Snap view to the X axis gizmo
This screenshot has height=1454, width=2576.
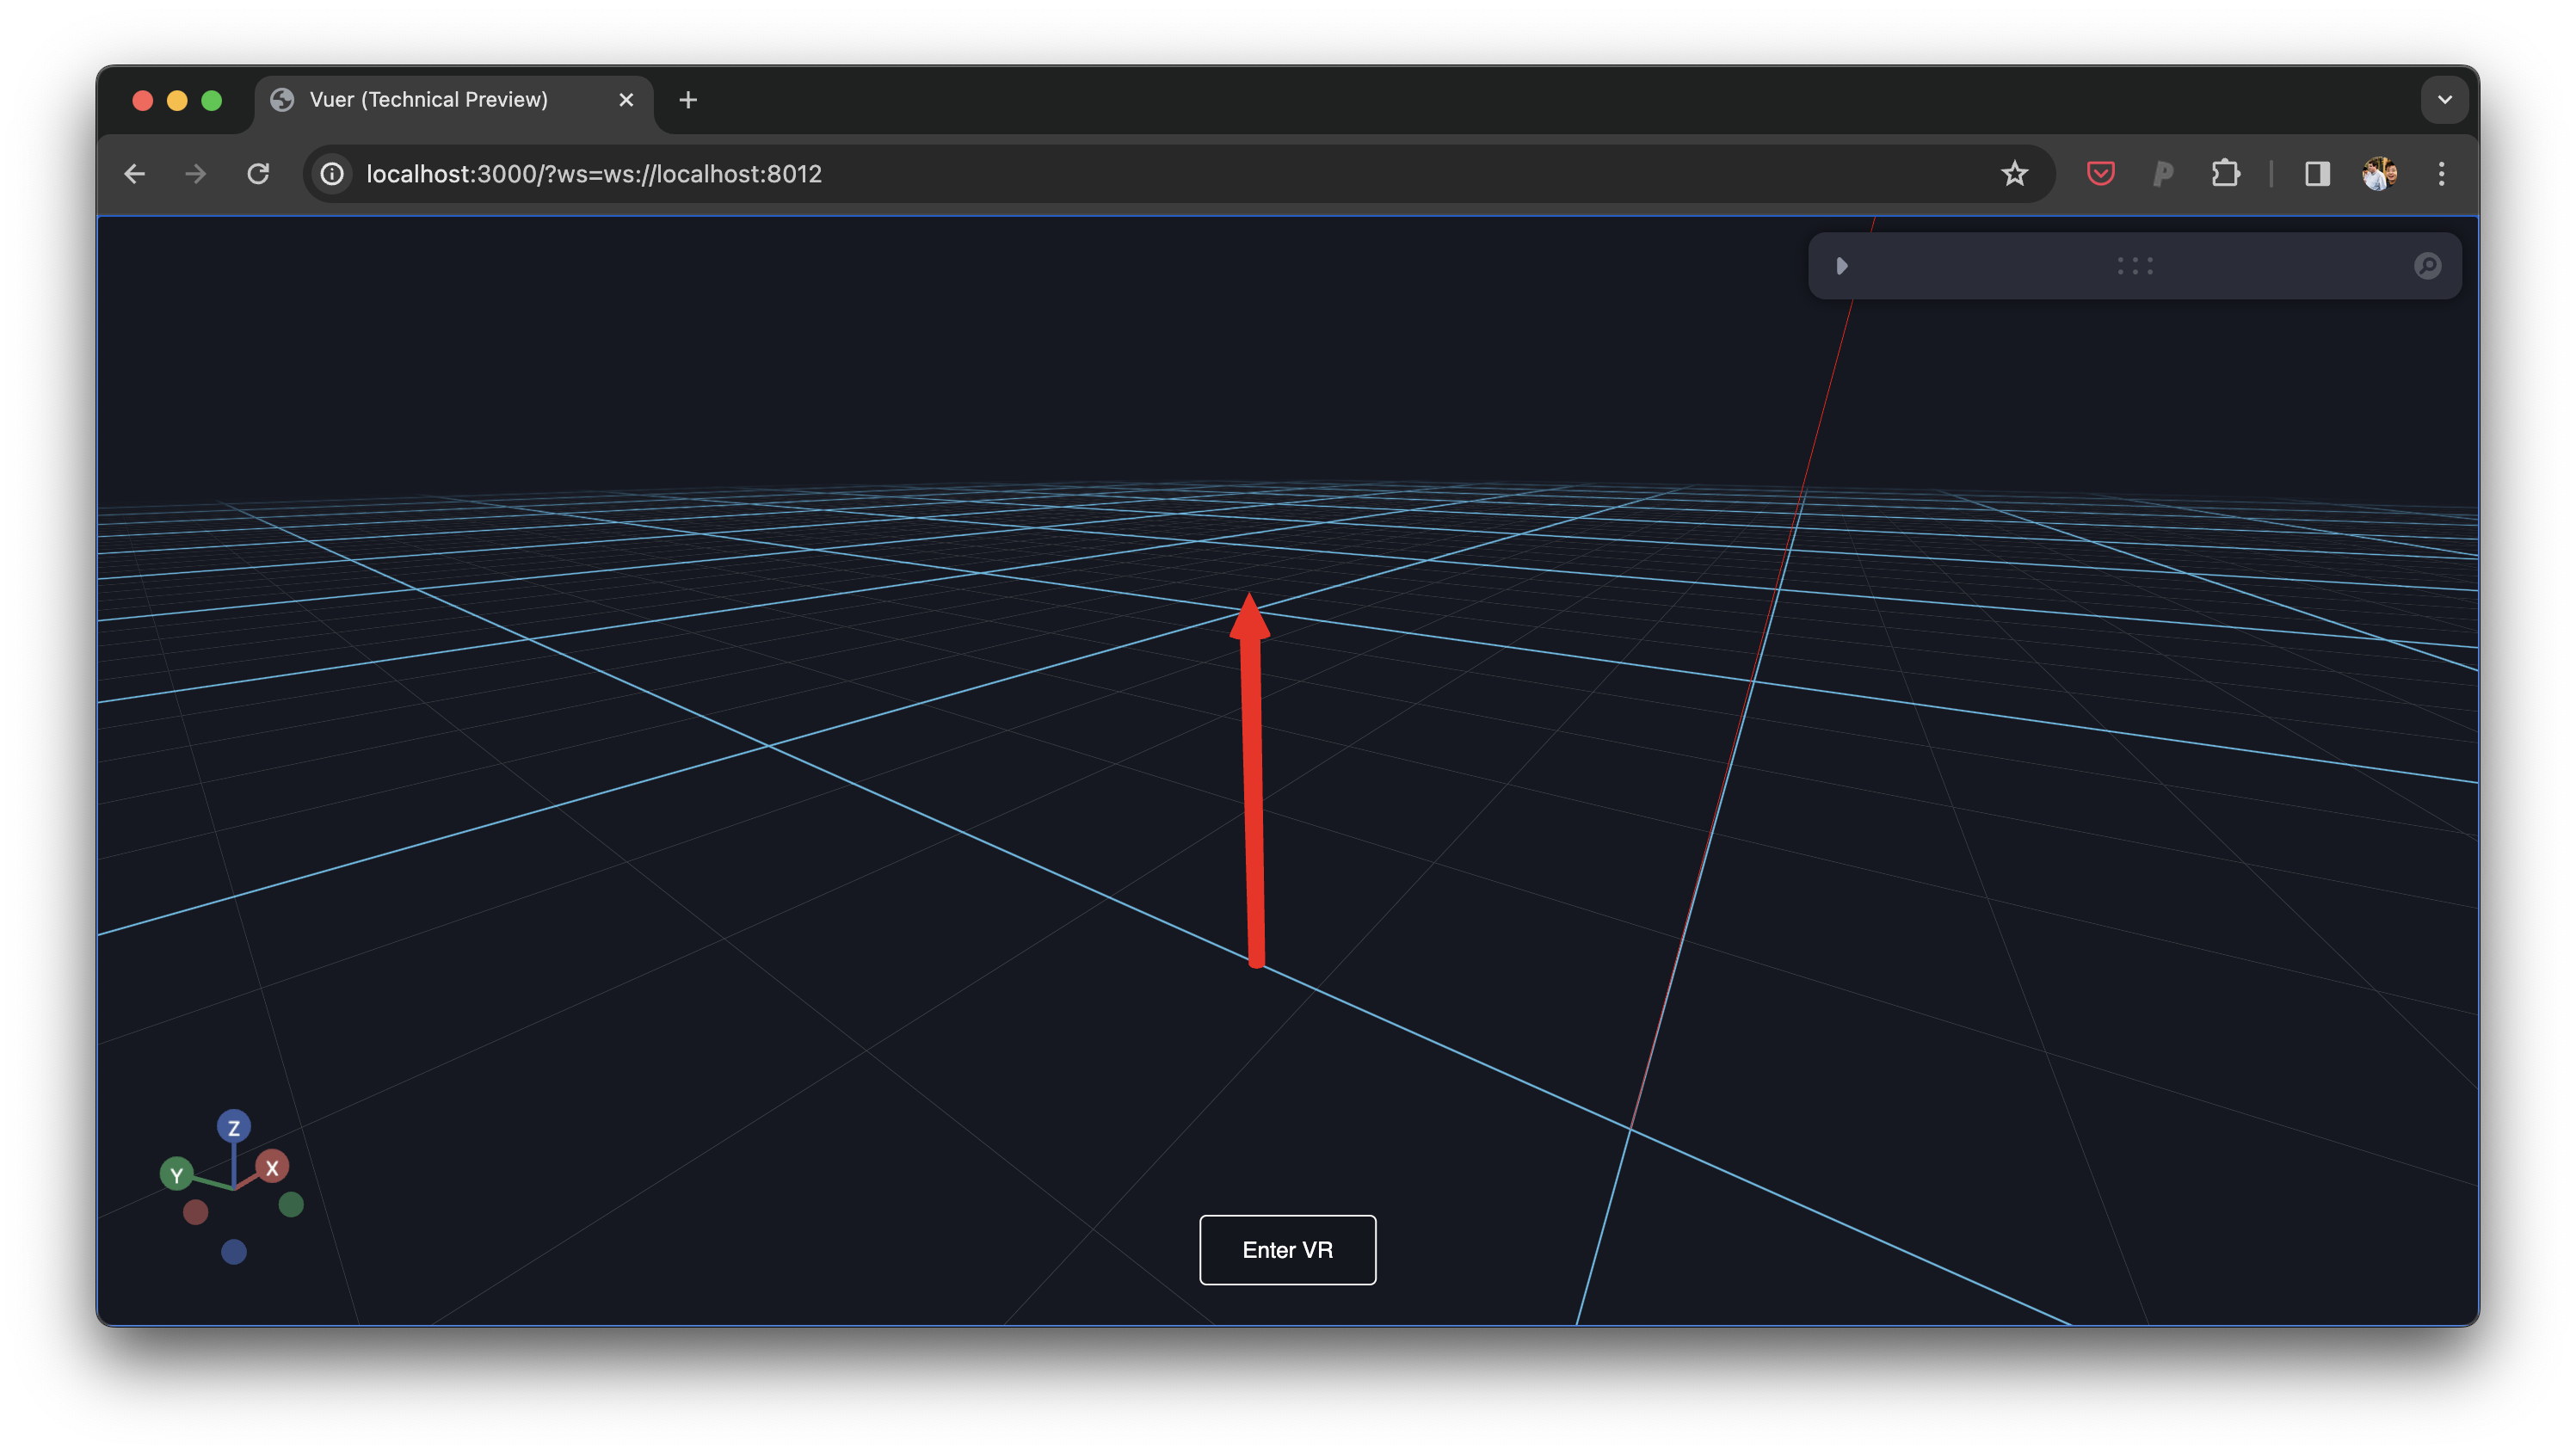click(x=272, y=1167)
